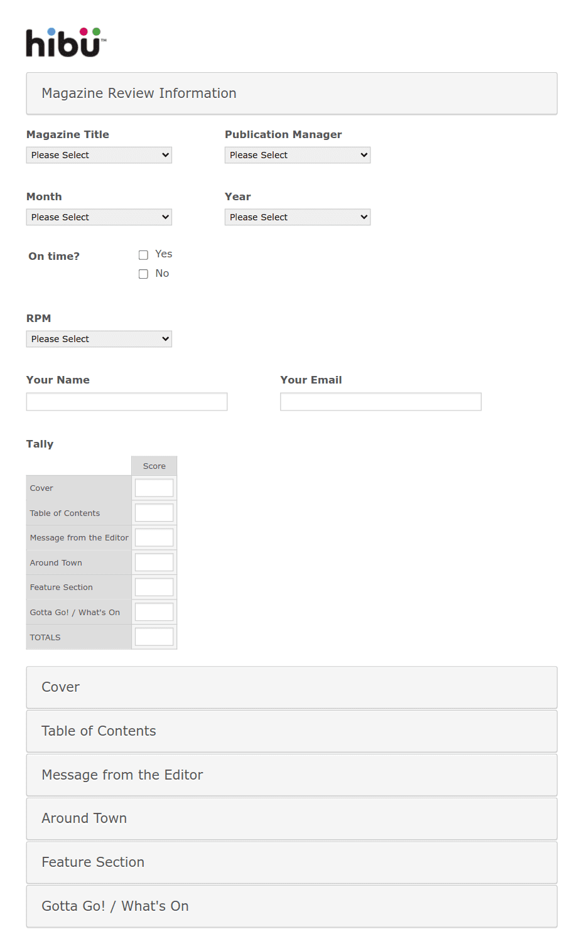Open the Month dropdown
Viewport: 584px width, 929px height.
(99, 217)
